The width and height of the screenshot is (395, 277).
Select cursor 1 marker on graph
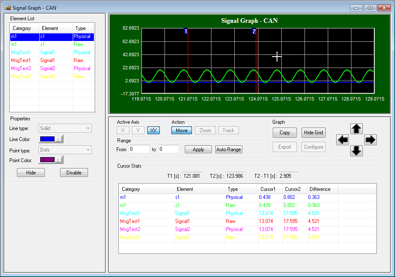click(x=186, y=31)
